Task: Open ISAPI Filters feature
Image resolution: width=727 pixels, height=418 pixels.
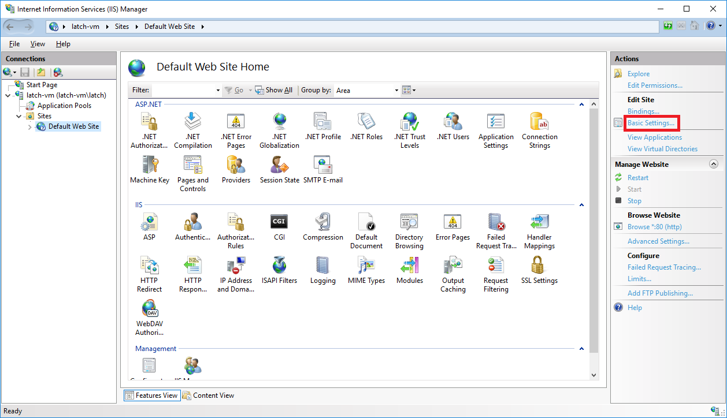Action: click(279, 270)
